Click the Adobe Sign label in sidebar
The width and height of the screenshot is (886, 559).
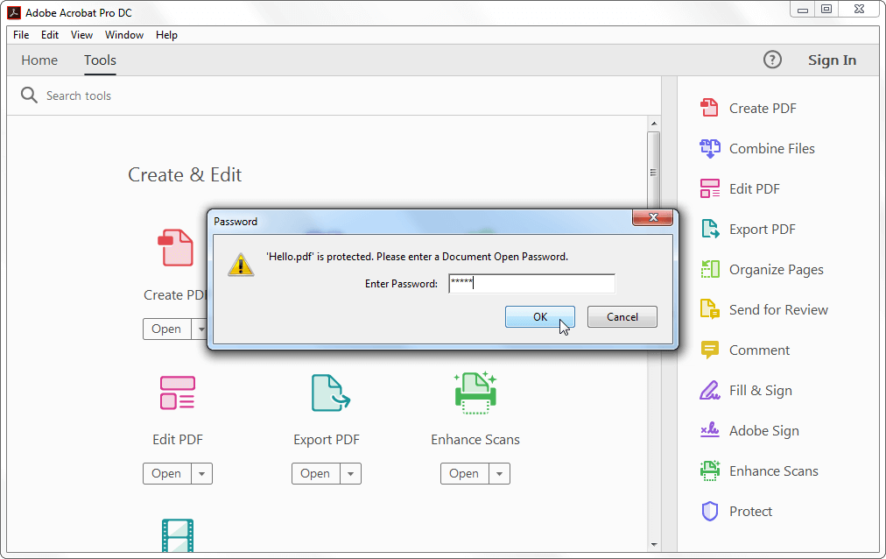pos(764,431)
